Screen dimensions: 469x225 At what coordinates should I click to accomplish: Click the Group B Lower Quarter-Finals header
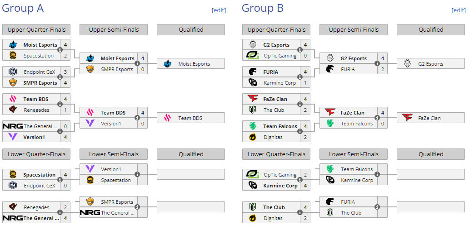coord(276,154)
